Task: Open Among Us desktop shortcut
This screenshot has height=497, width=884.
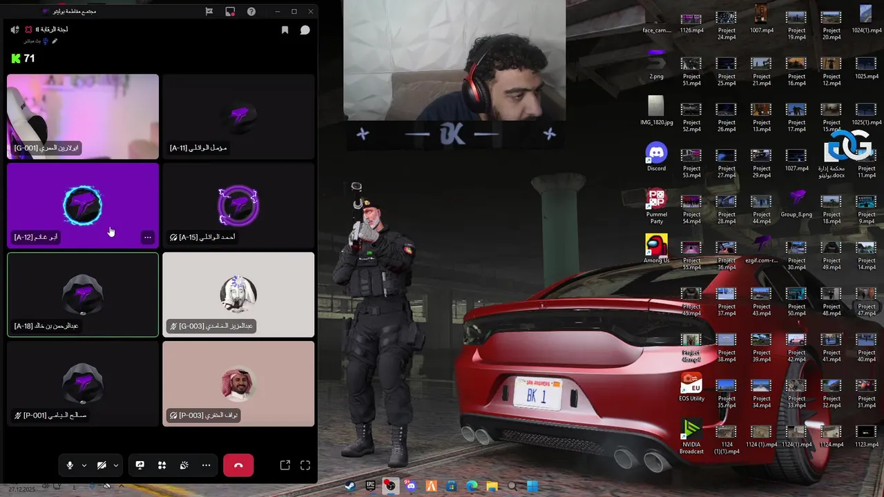Action: pyautogui.click(x=656, y=248)
